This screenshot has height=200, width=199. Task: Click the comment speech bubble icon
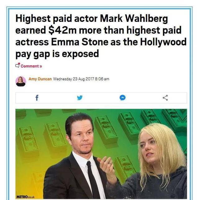[x=17, y=65]
